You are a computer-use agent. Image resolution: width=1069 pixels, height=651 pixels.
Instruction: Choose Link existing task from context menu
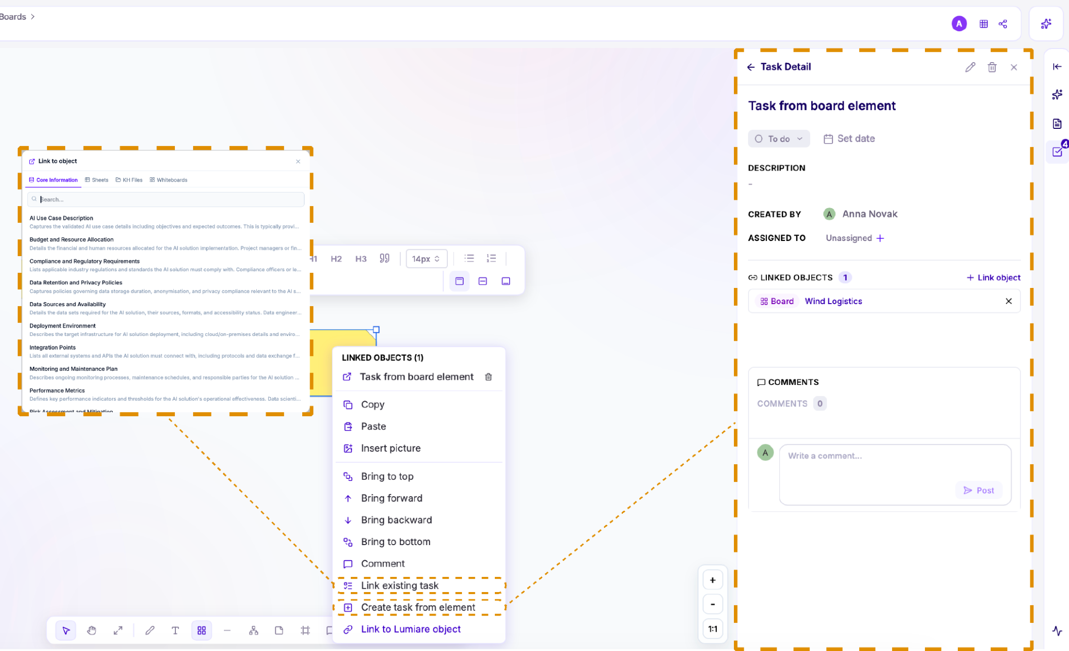coord(419,586)
